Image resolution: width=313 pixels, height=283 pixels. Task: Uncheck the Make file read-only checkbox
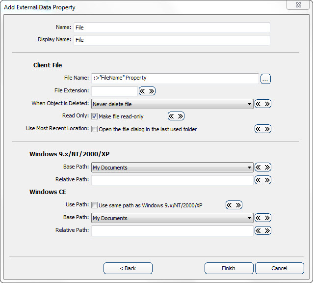(x=95, y=116)
